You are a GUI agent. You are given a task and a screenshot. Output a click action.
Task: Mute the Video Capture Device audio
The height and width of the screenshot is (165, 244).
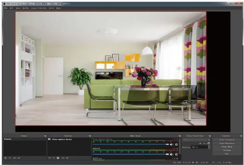171,144
